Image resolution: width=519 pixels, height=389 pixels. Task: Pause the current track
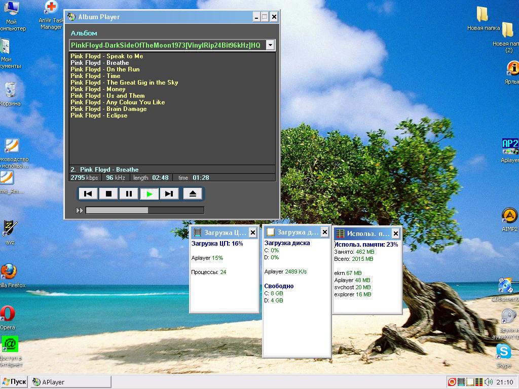(129, 194)
